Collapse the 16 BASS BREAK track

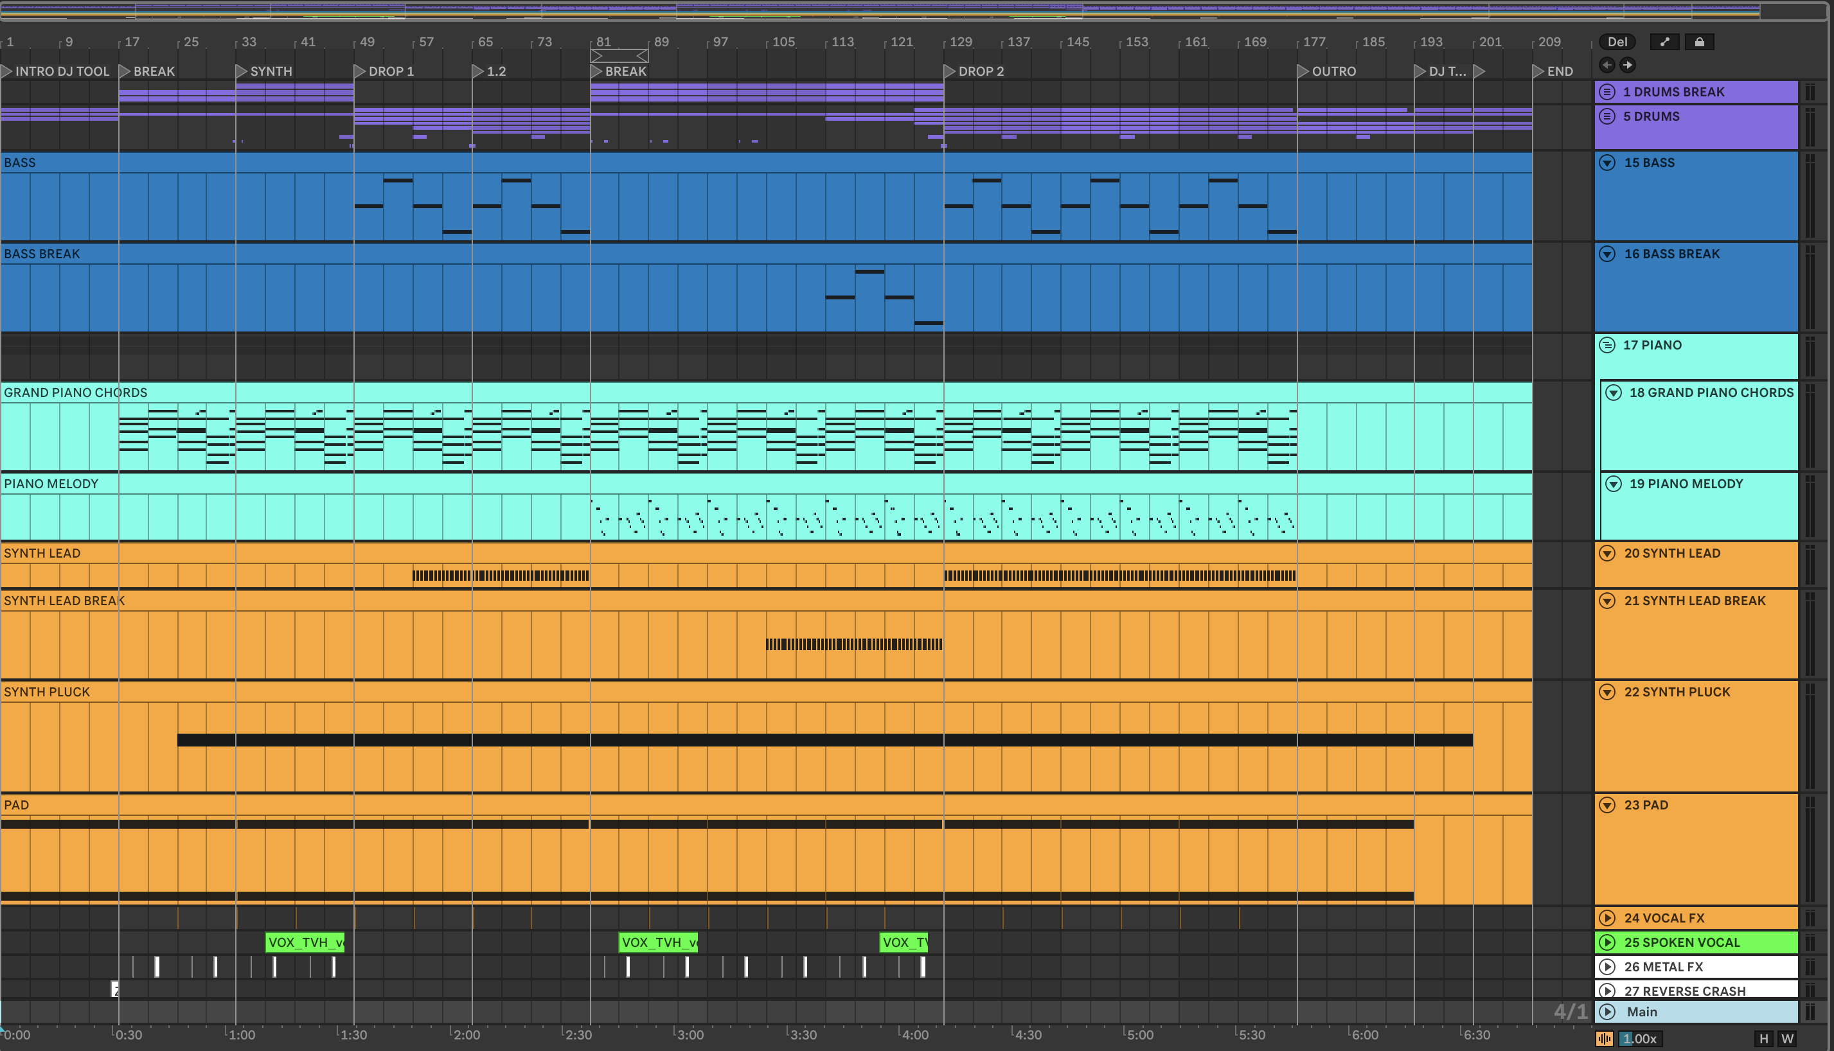click(1607, 254)
